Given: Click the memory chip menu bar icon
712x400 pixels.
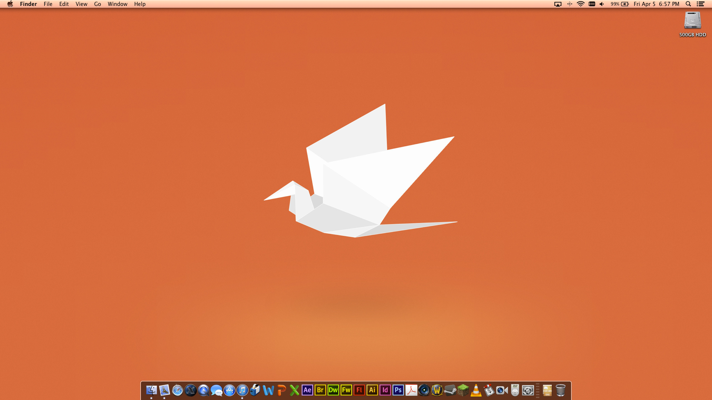Looking at the screenshot, I should (x=592, y=4).
